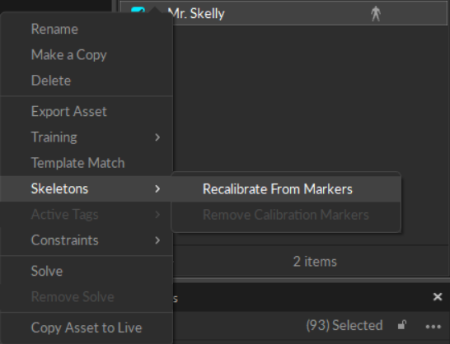Select Make a Copy
The width and height of the screenshot is (450, 344).
point(69,55)
